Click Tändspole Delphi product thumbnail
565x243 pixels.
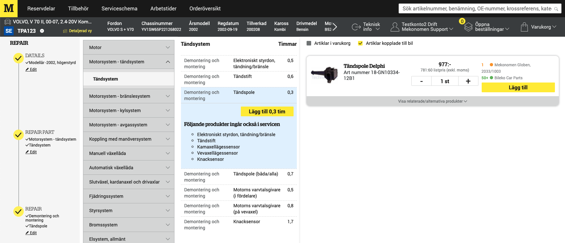(x=324, y=75)
